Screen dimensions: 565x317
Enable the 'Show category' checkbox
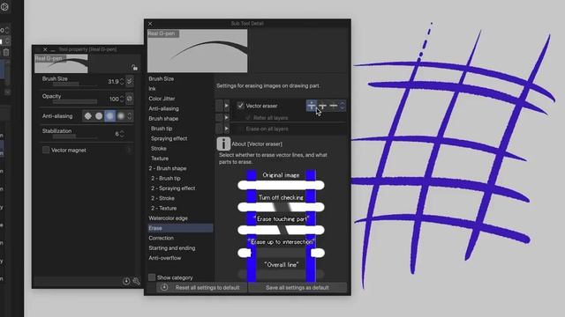152,277
